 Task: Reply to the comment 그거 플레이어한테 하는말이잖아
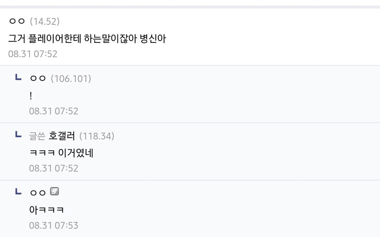[x=87, y=38]
